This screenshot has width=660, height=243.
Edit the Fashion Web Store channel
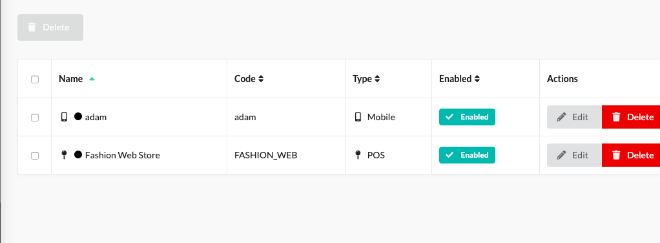[574, 155]
